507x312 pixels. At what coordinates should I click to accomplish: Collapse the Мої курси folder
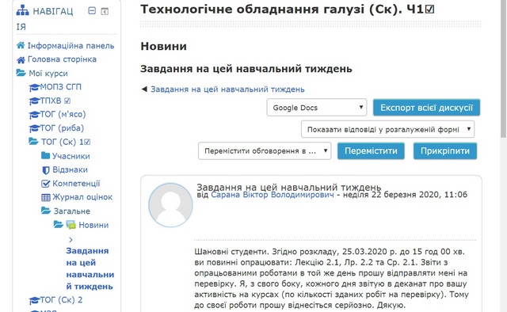21,73
